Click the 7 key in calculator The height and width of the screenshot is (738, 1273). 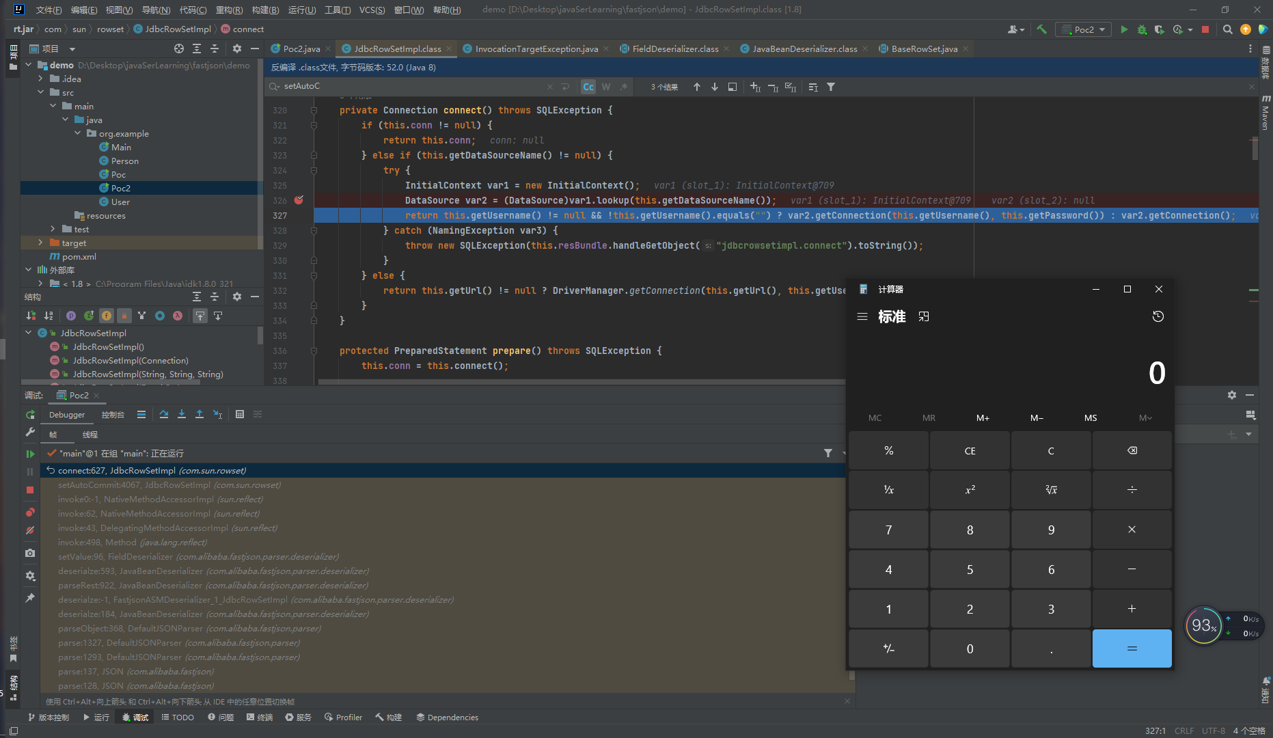tap(888, 530)
